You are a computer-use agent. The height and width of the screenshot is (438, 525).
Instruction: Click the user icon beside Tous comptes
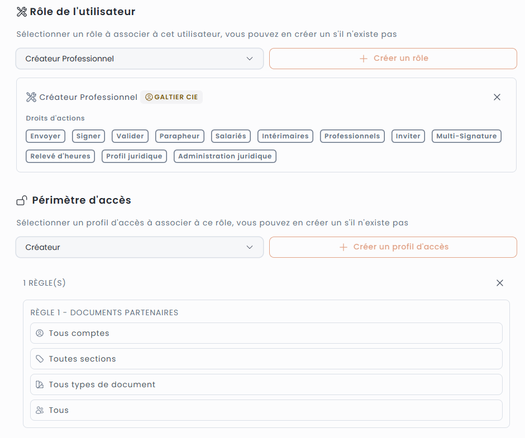pyautogui.click(x=40, y=333)
